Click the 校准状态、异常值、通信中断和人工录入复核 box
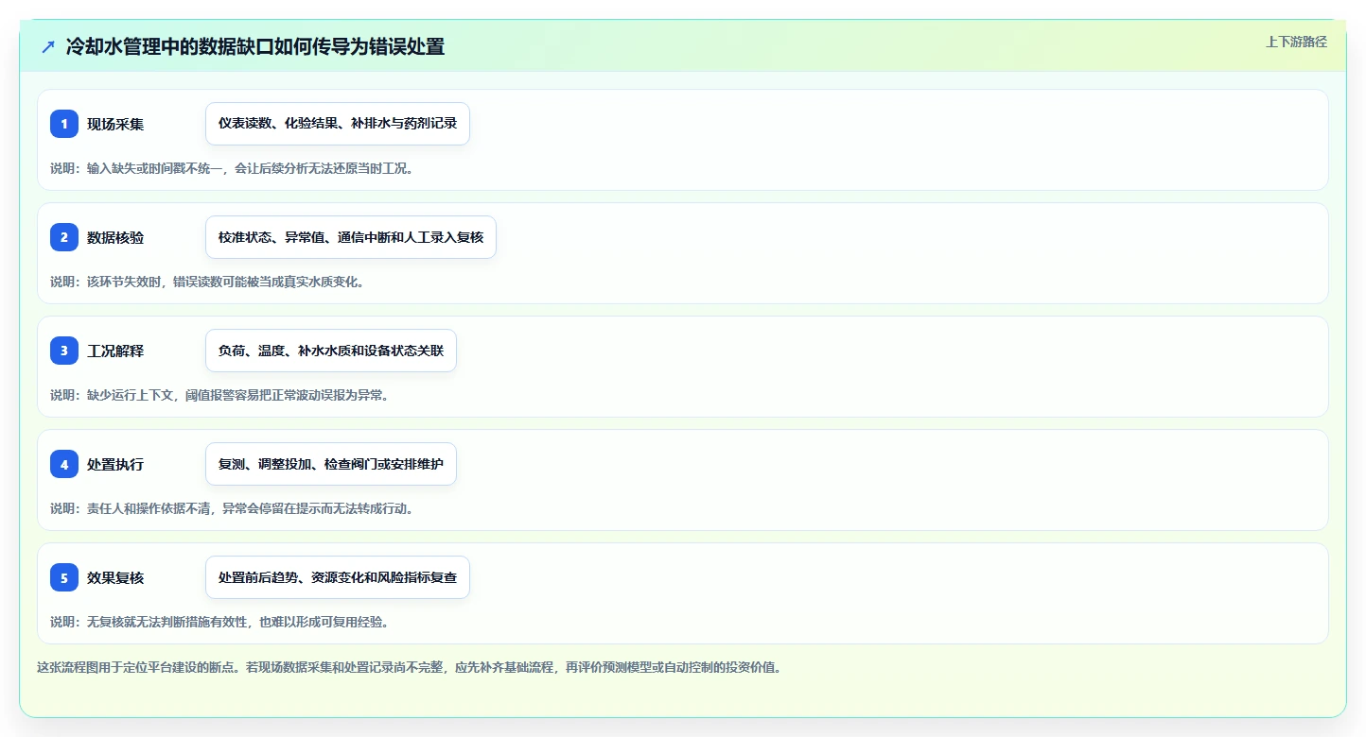This screenshot has height=737, width=1366. tap(351, 237)
